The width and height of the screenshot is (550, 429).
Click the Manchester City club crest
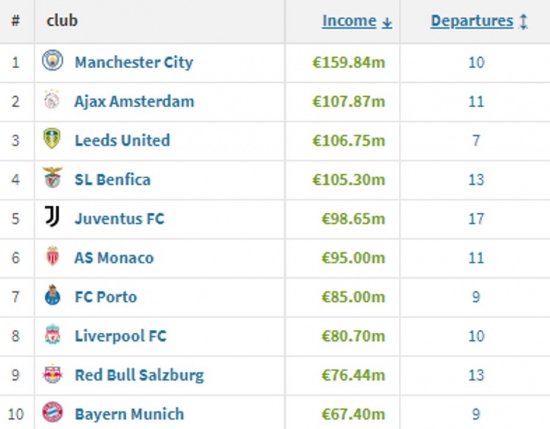click(x=52, y=62)
